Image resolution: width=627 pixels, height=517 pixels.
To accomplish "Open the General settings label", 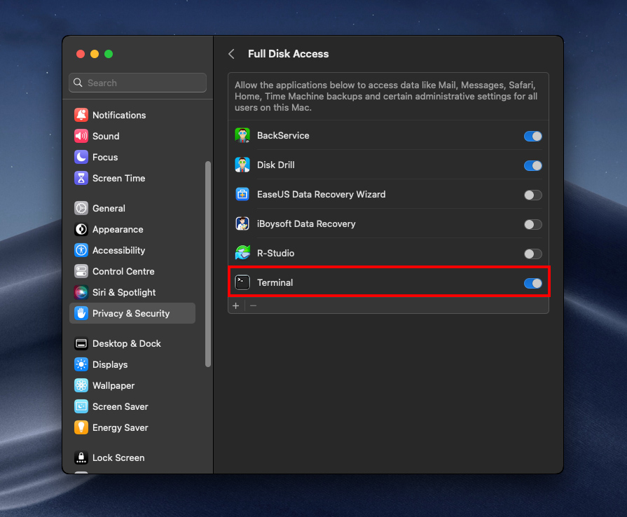I will [109, 208].
